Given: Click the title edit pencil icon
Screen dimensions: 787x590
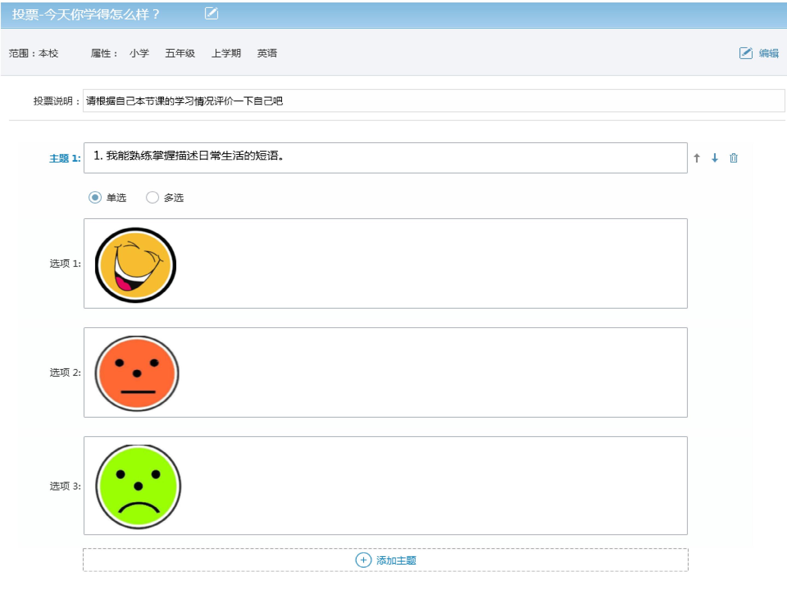Looking at the screenshot, I should 211,13.
